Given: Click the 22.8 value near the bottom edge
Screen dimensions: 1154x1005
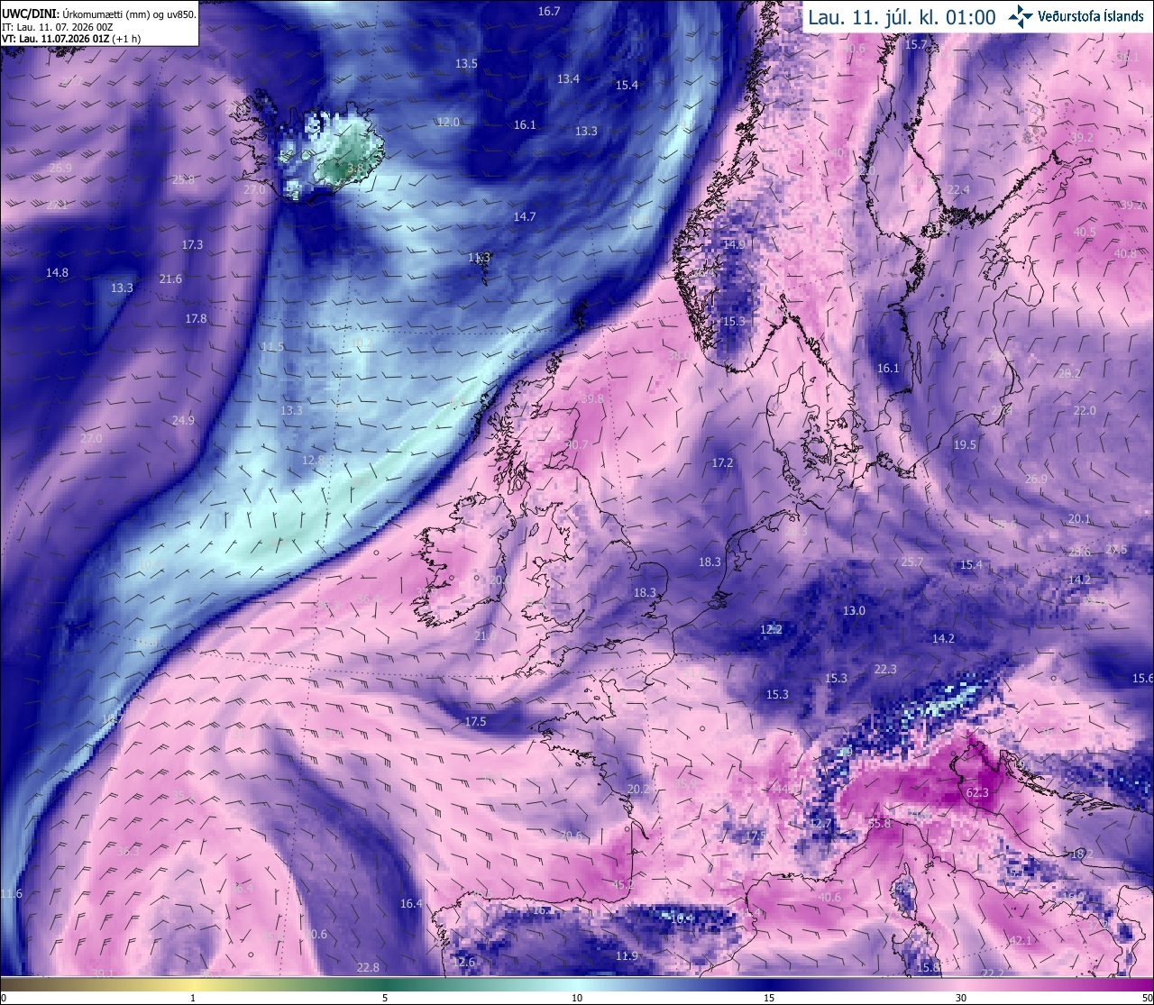Looking at the screenshot, I should (368, 967).
